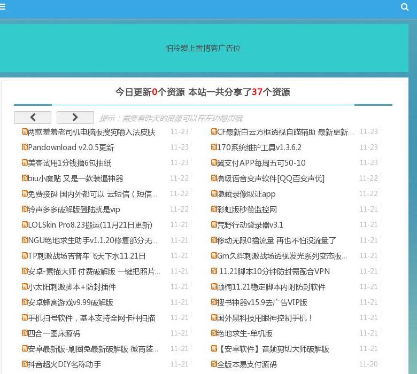This screenshot has height=374, width=417.
Task: Click the 今日更新0个资源 heading text
Action: click(150, 92)
